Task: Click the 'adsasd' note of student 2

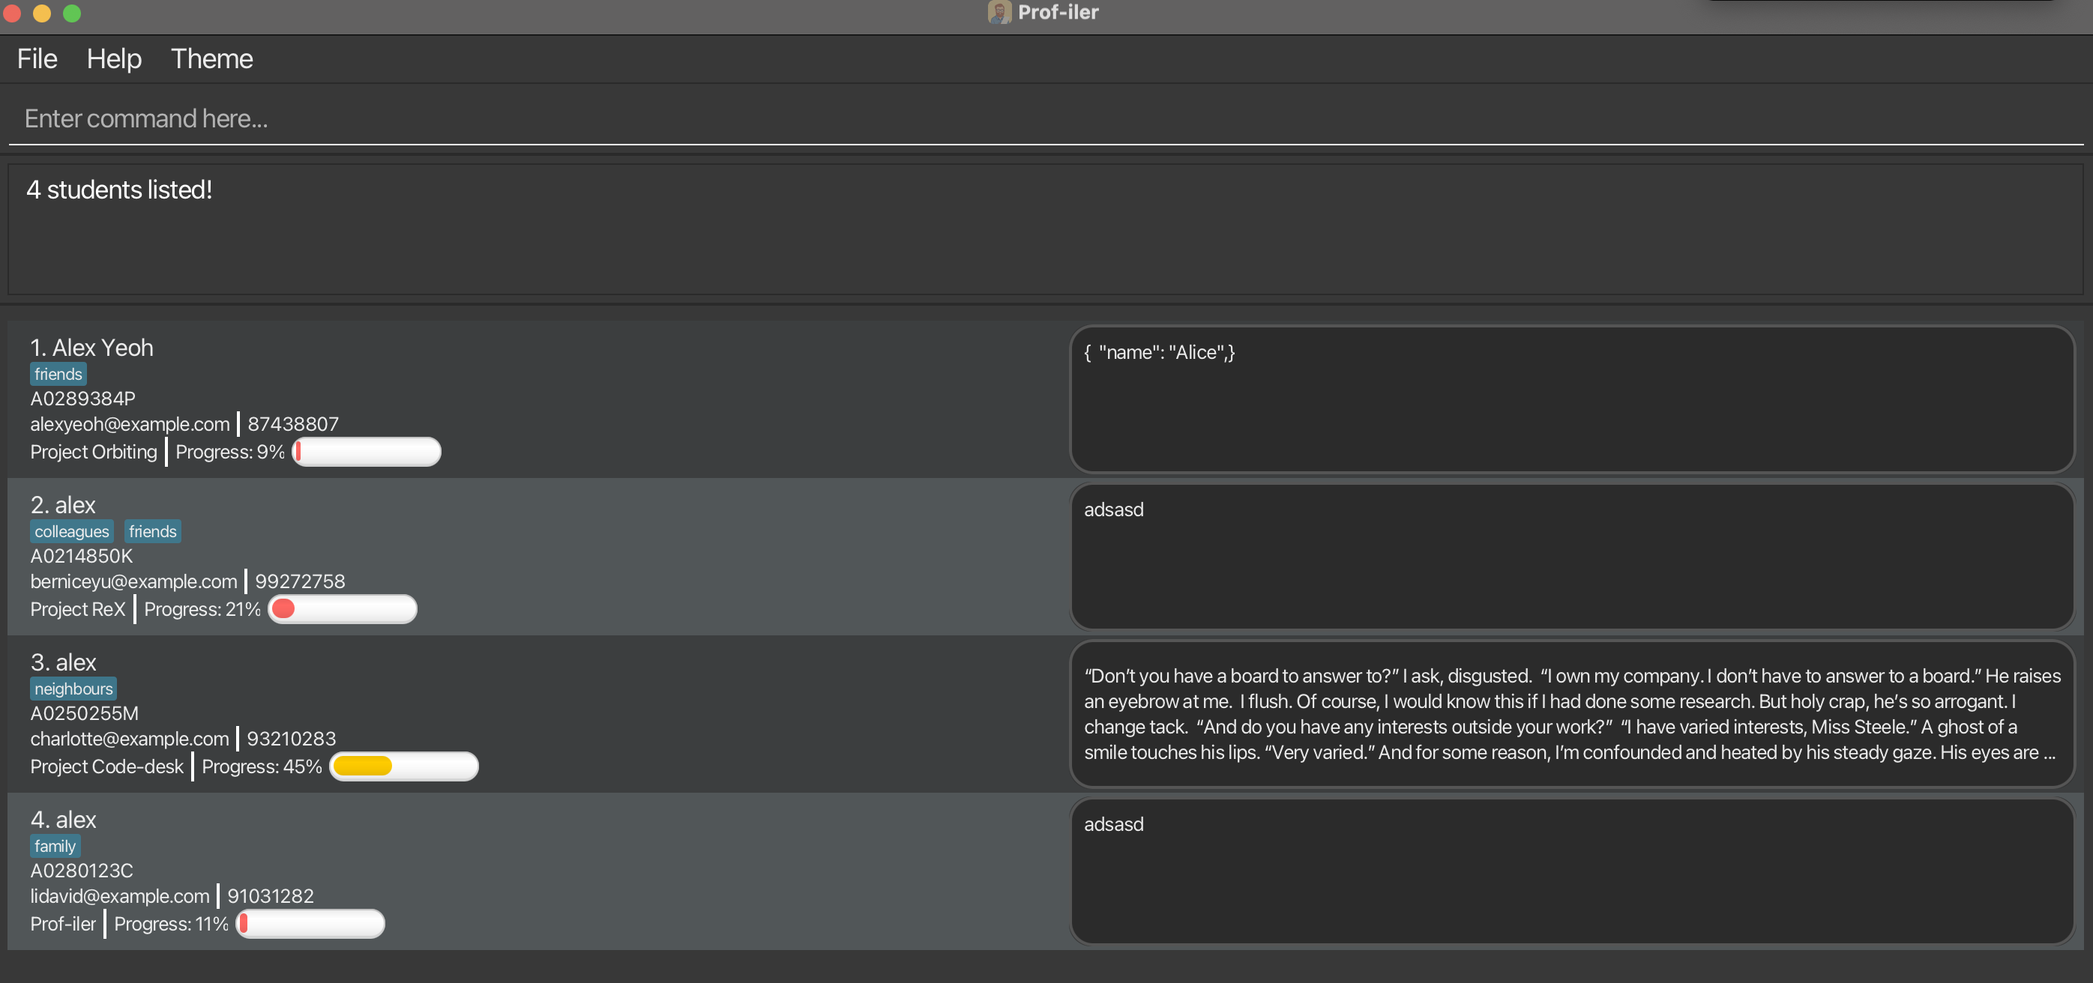Action: (1572, 557)
